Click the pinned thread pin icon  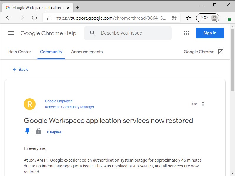click(27, 131)
